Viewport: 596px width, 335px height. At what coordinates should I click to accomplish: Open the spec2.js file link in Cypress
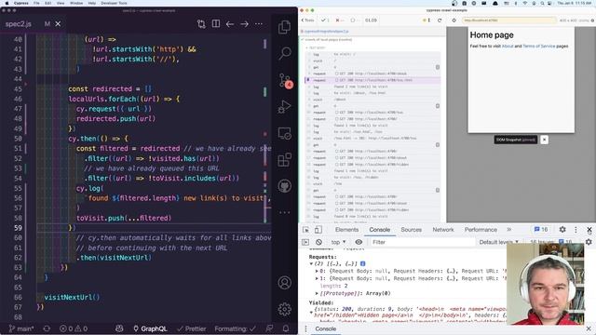[327, 31]
